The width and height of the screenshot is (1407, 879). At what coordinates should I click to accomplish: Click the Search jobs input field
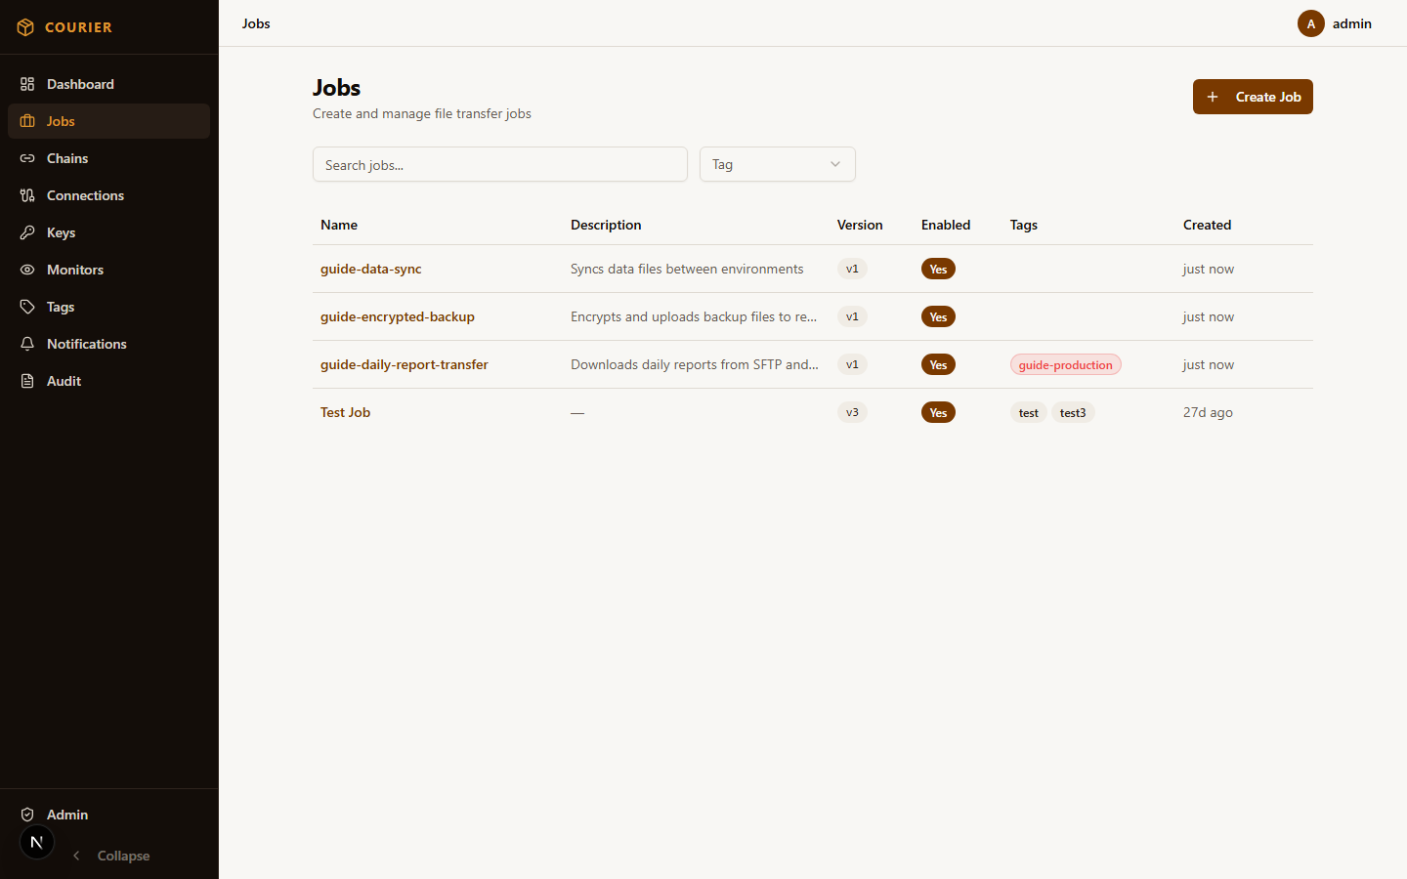499,164
